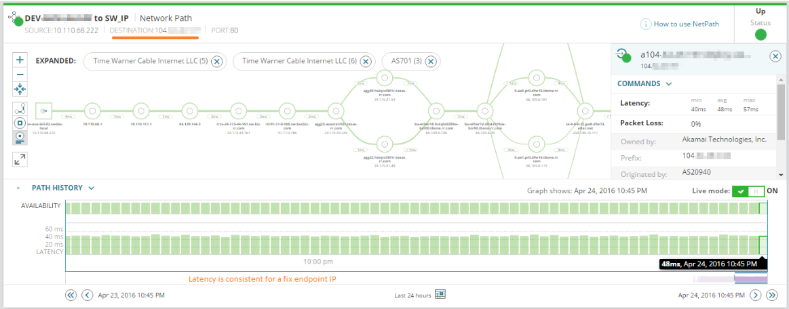Toggle the square node view button
The image size is (789, 309).
pyautogui.click(x=20, y=123)
